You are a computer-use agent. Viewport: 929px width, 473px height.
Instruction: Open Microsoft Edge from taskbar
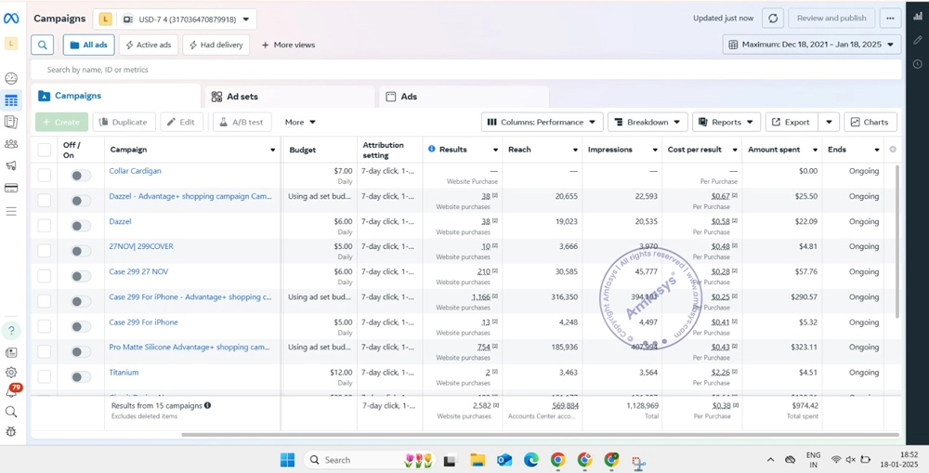tap(530, 460)
